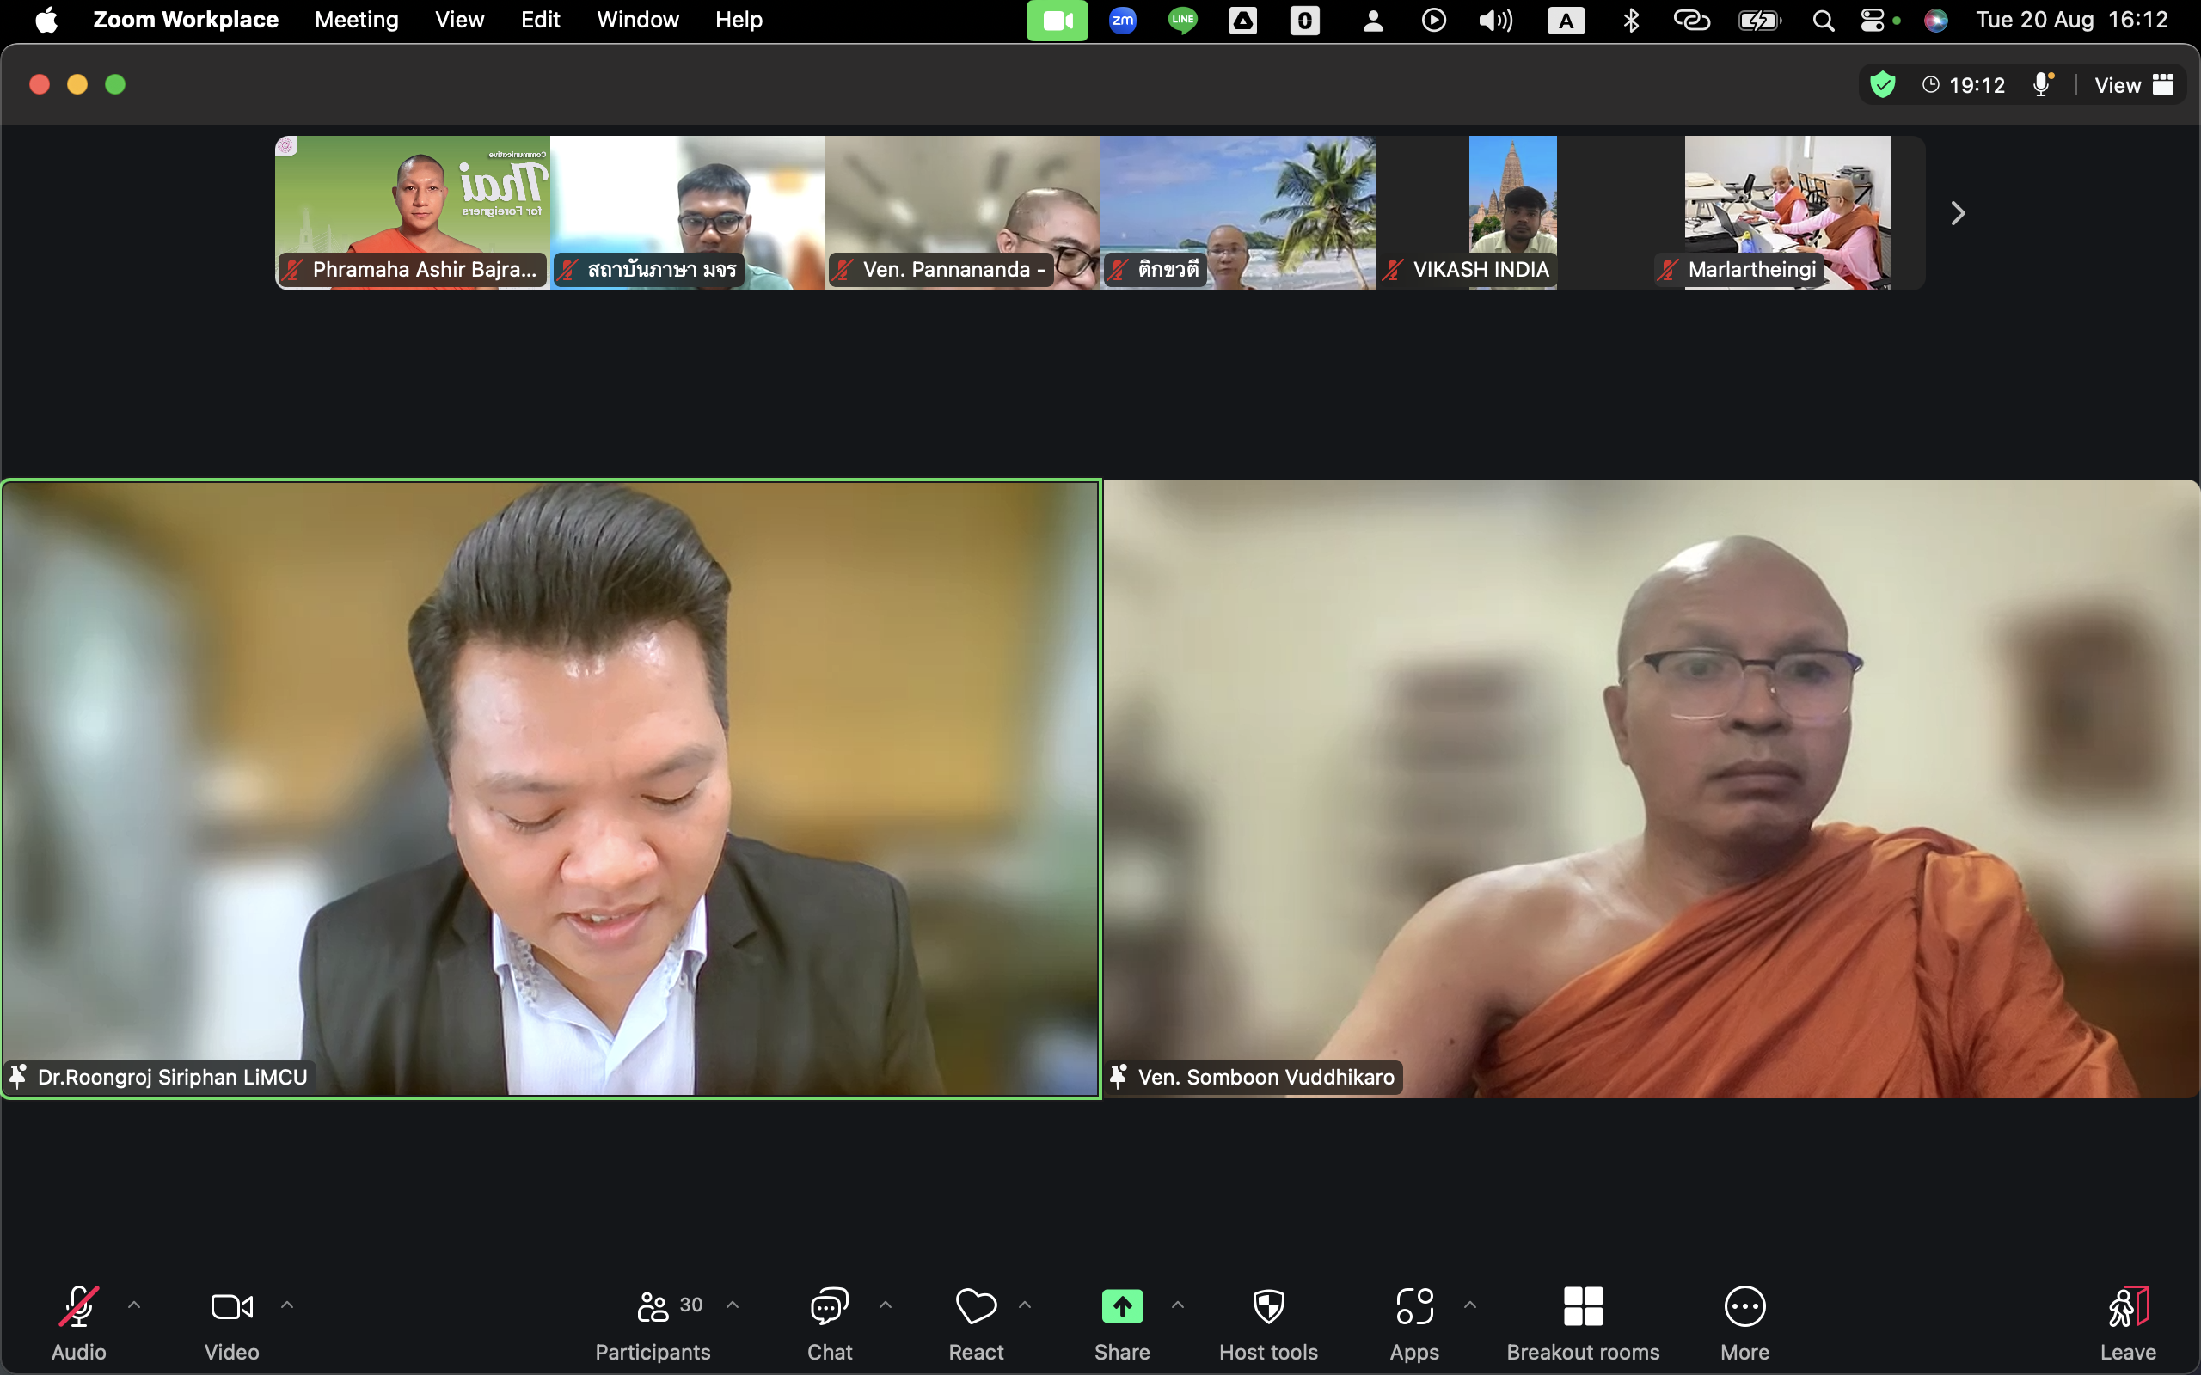Open the Zoom Workplace menu
The height and width of the screenshot is (1375, 2201).
186,20
